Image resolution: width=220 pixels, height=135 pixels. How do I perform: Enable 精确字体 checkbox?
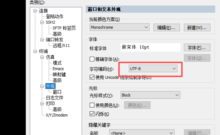coord(92,59)
